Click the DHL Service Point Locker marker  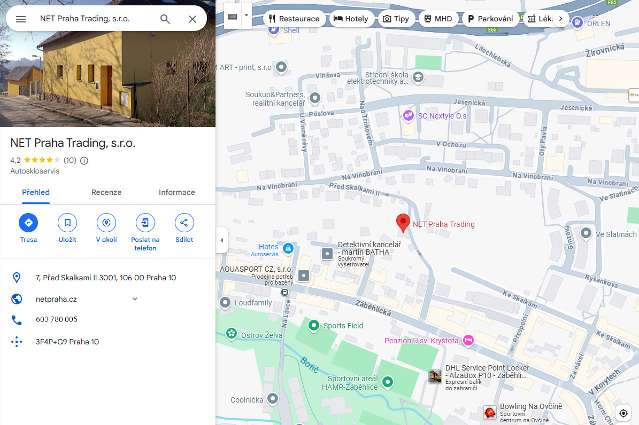435,376
